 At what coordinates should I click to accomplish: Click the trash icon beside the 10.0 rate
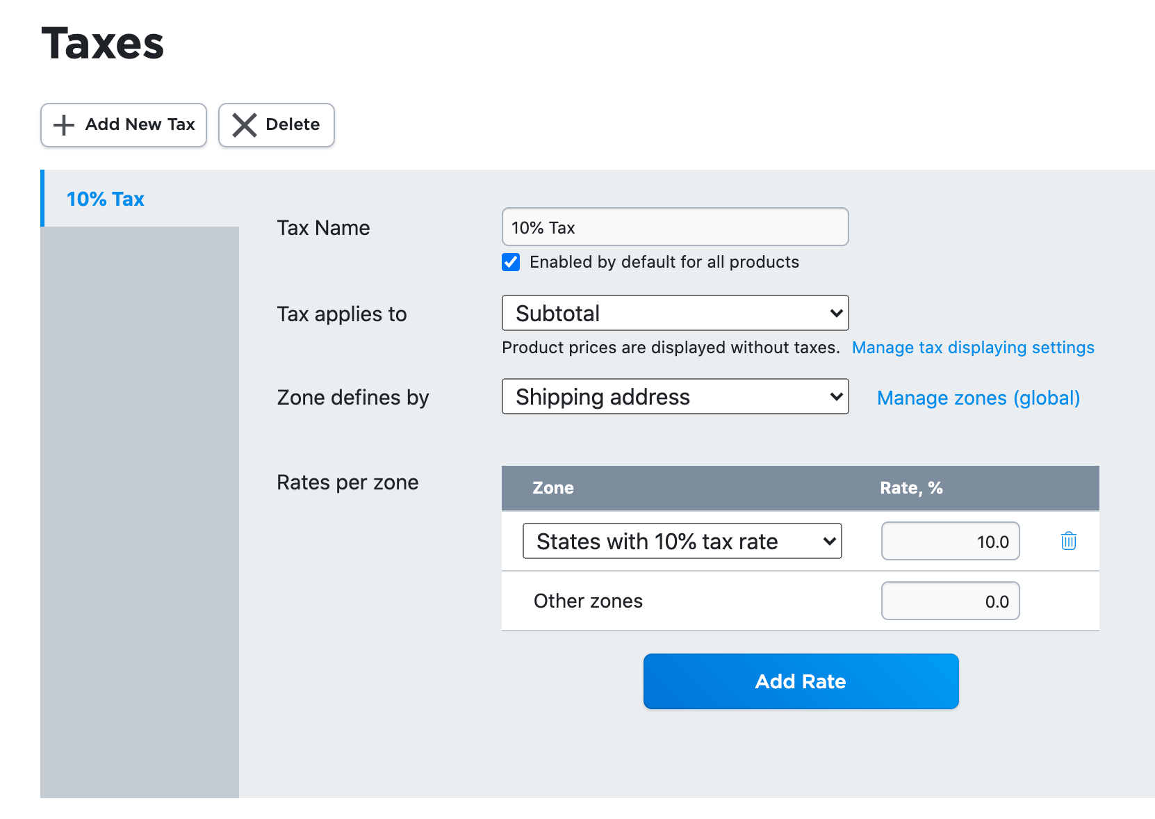point(1068,541)
